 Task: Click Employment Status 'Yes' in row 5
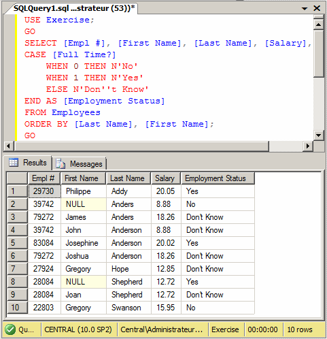[218, 243]
